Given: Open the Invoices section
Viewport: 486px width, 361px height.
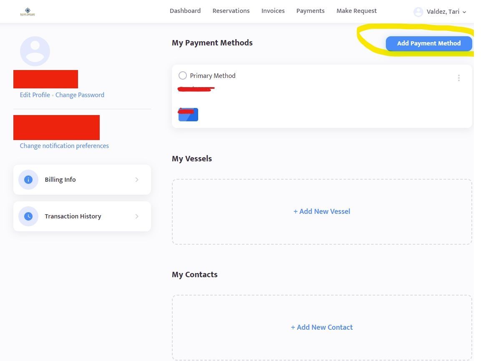Looking at the screenshot, I should click(273, 11).
